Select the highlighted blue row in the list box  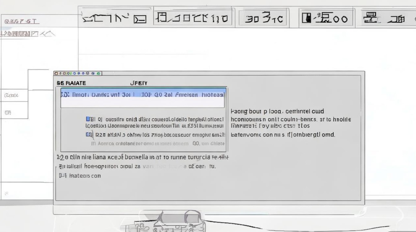143,95
